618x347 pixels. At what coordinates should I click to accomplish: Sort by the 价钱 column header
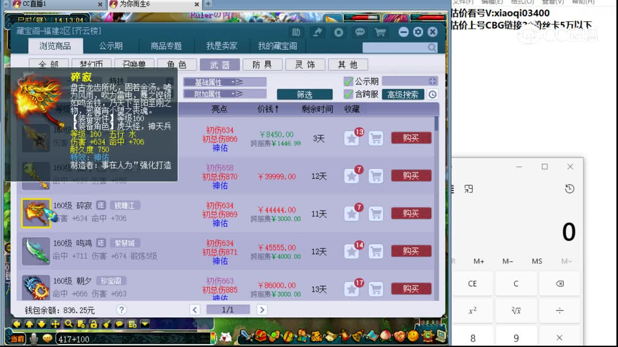pos(268,109)
